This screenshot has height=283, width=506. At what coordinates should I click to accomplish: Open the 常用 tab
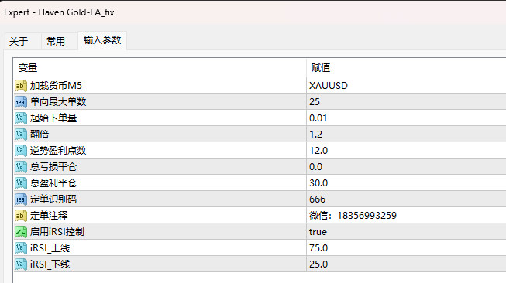tap(56, 41)
